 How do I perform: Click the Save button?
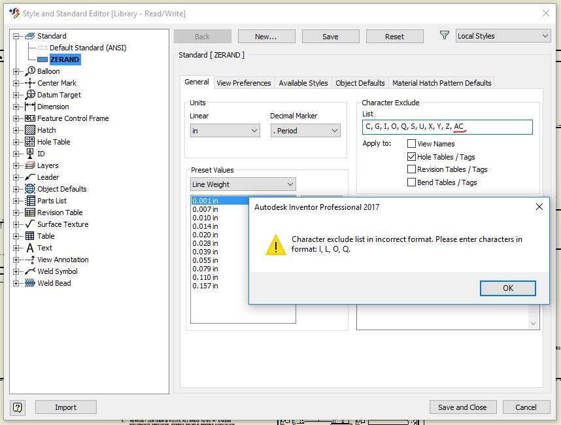(x=331, y=37)
